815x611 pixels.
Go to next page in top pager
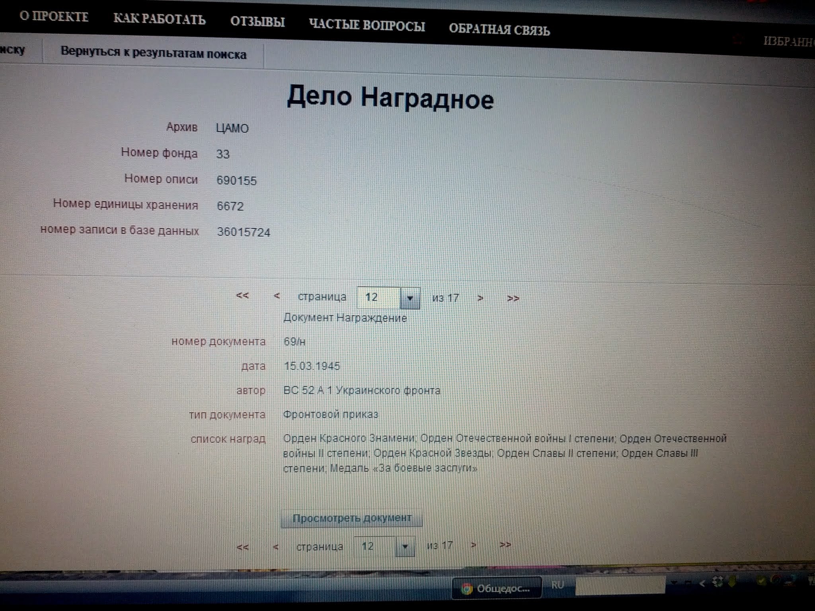pos(480,298)
